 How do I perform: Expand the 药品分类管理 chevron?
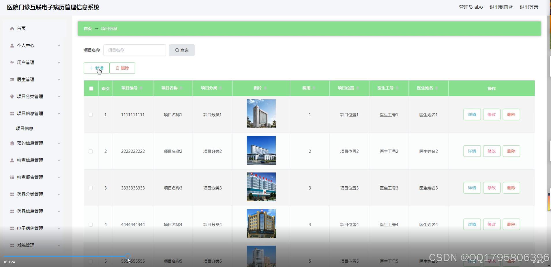(x=59, y=194)
